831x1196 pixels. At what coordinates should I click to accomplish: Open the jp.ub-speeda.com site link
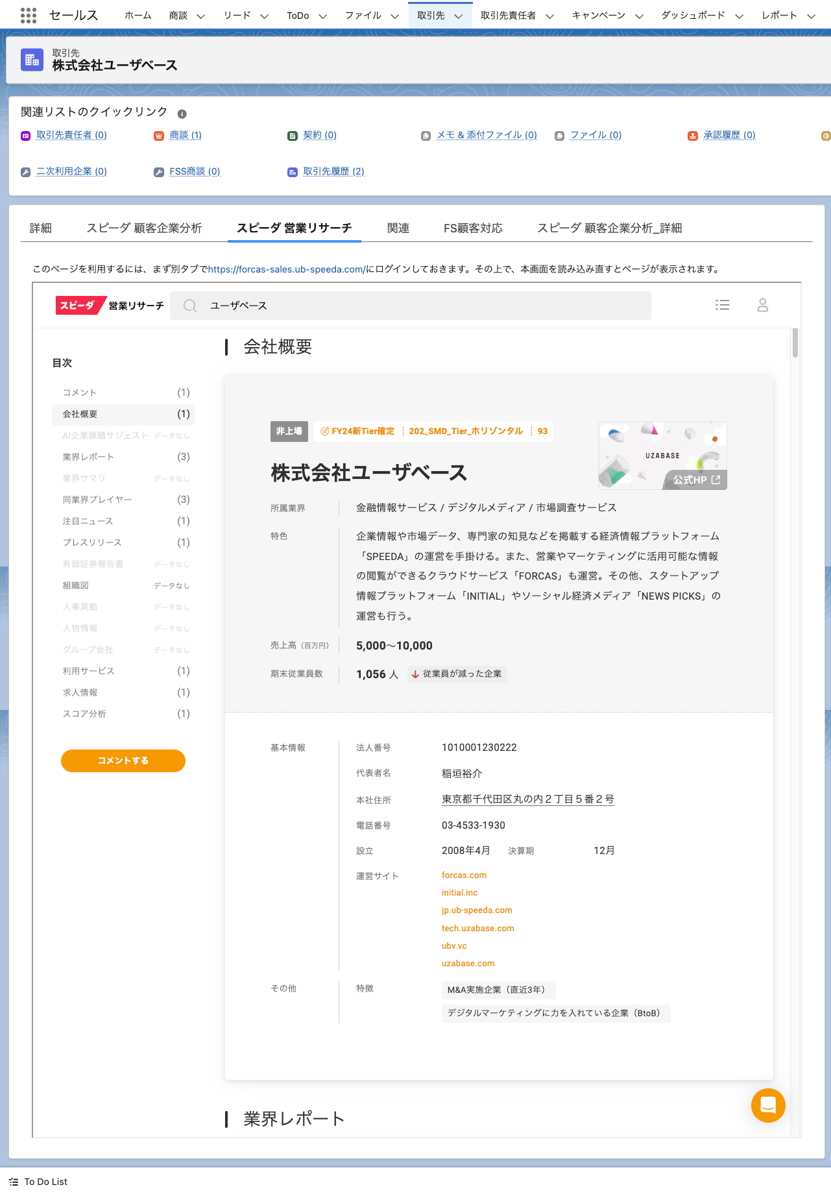[x=477, y=910]
